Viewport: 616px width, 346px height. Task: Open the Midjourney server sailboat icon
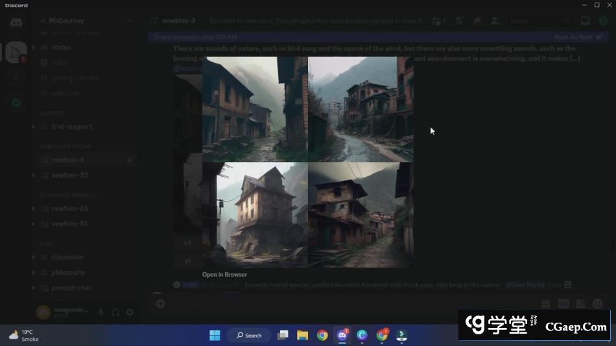point(16,52)
